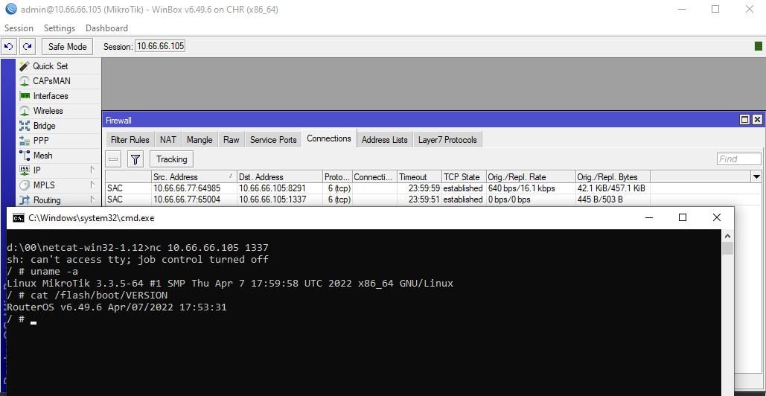The height and width of the screenshot is (396, 766).
Task: Click the Firewall window title
Action: (x=118, y=120)
